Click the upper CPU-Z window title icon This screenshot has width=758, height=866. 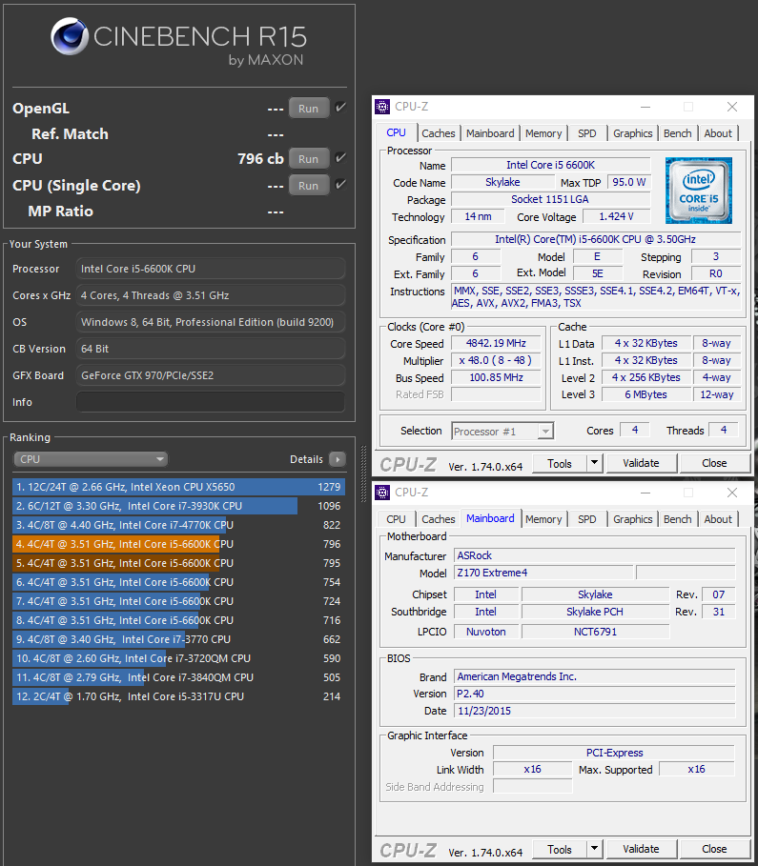382,107
